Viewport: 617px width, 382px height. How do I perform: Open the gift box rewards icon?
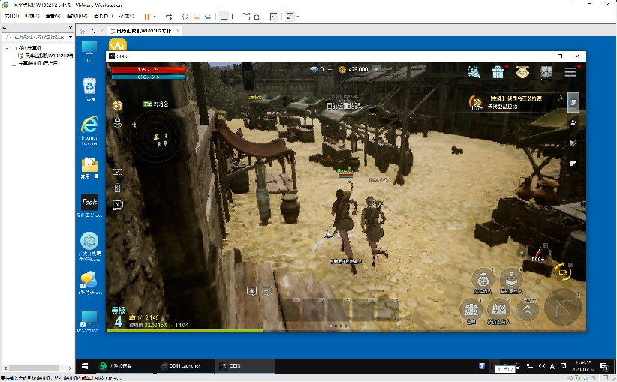(498, 72)
